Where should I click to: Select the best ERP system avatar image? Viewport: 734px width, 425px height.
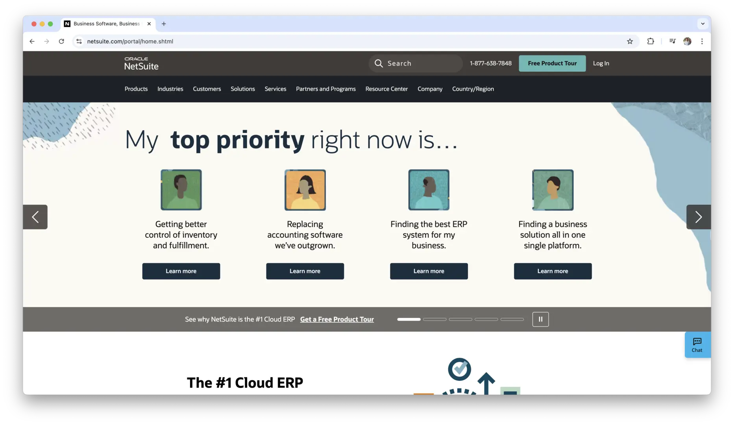tap(429, 190)
